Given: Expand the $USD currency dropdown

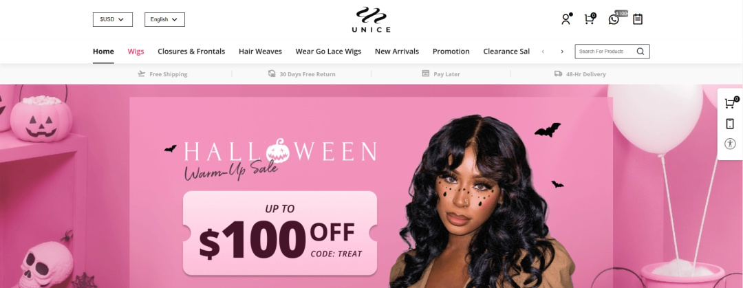Looking at the screenshot, I should pos(113,19).
